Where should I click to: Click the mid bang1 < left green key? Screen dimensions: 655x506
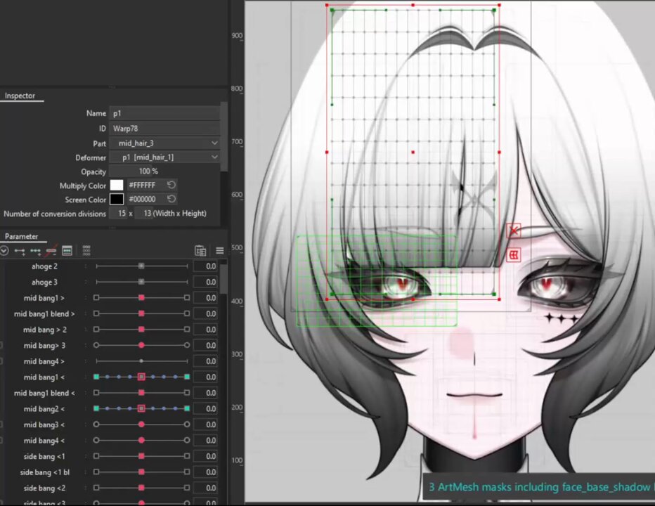[96, 377]
